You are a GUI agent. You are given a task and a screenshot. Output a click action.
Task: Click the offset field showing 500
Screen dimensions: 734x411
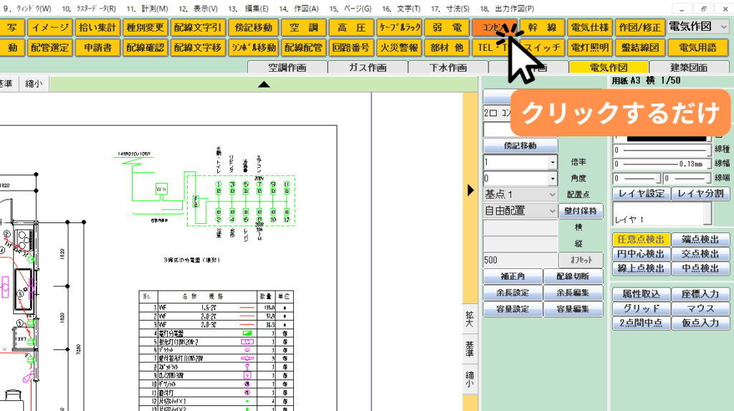coord(520,260)
